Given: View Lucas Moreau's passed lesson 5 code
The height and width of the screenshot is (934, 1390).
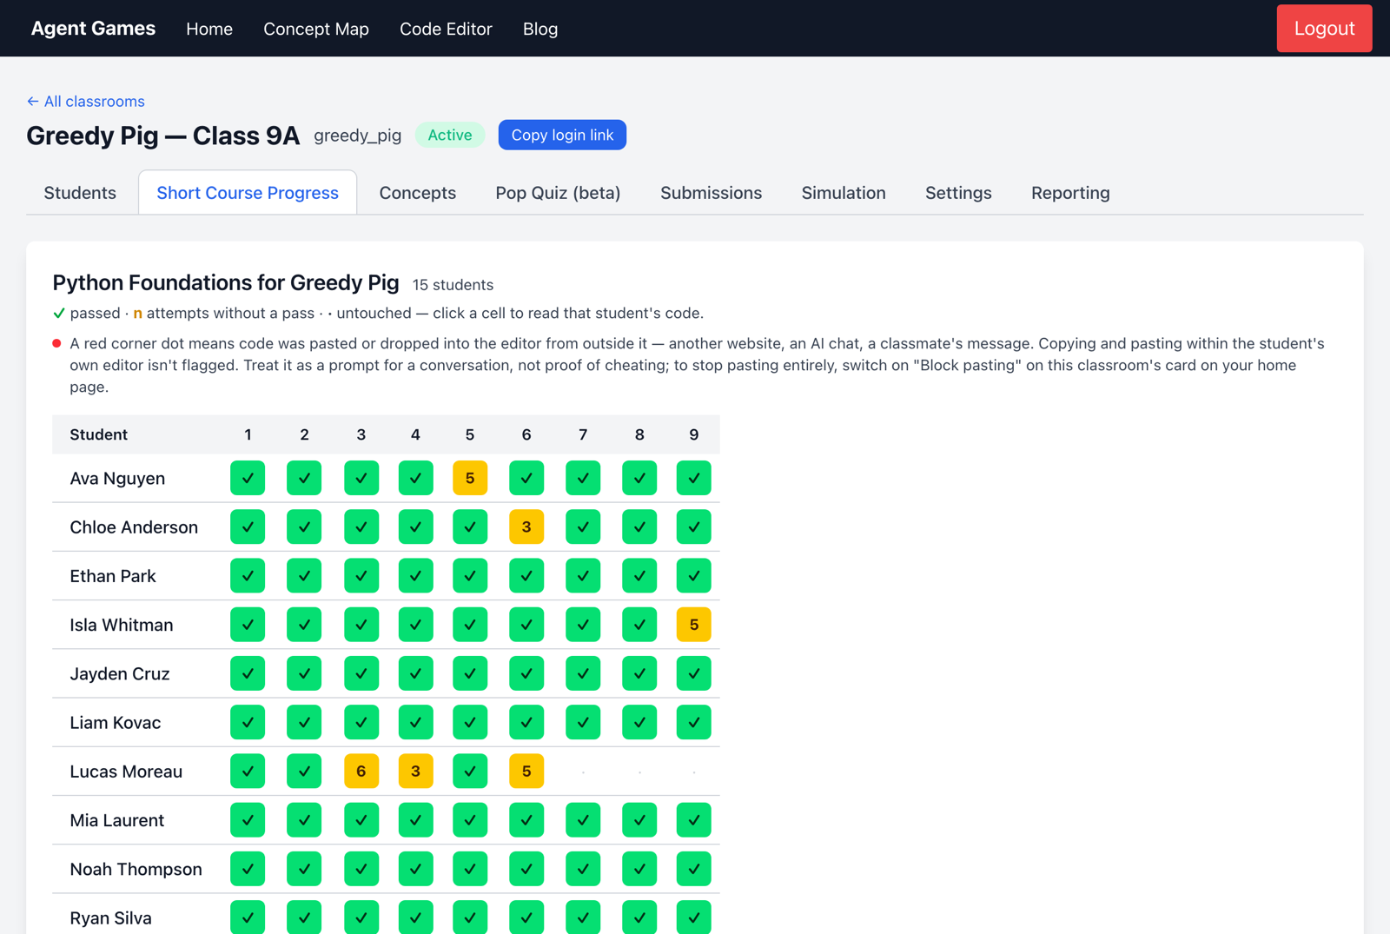Looking at the screenshot, I should (470, 771).
